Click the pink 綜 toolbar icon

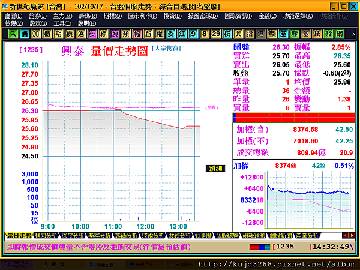[115, 34]
